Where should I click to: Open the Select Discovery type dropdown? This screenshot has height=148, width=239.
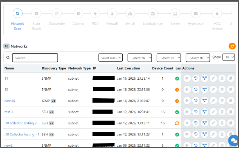pyautogui.click(x=110, y=58)
